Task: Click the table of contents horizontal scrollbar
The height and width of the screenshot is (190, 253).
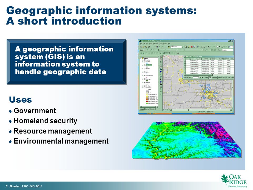Action: [149, 107]
